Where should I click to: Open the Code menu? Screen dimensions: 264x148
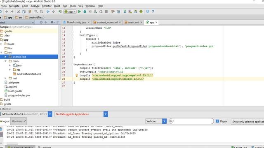pyautogui.click(x=25, y=6)
